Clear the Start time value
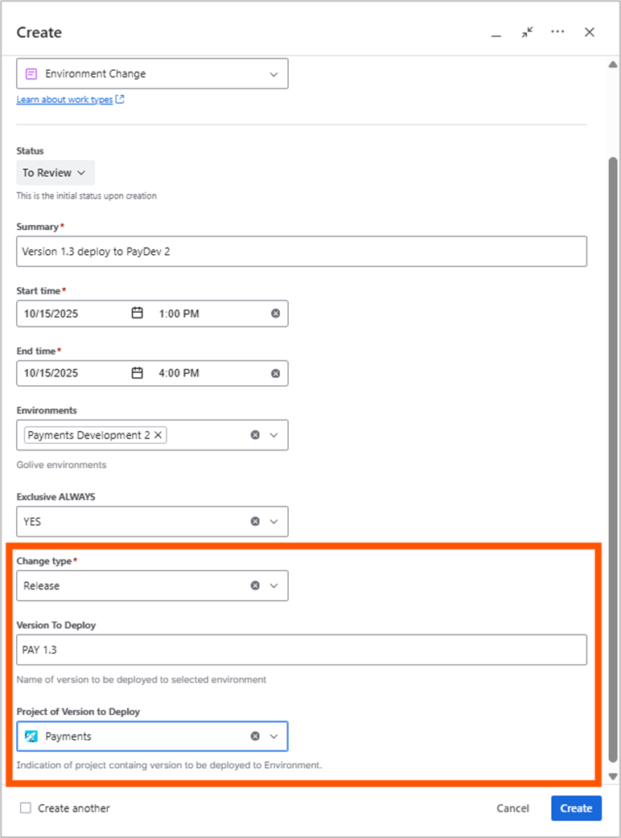This screenshot has height=838, width=621. click(275, 314)
